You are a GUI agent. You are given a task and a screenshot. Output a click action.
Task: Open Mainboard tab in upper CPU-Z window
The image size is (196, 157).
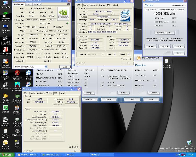pyautogui.click(x=93, y=5)
